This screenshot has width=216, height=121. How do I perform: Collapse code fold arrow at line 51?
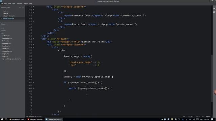pos(33,39)
